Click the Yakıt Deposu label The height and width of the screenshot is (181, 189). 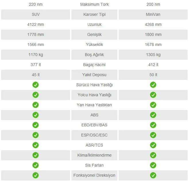(94, 75)
